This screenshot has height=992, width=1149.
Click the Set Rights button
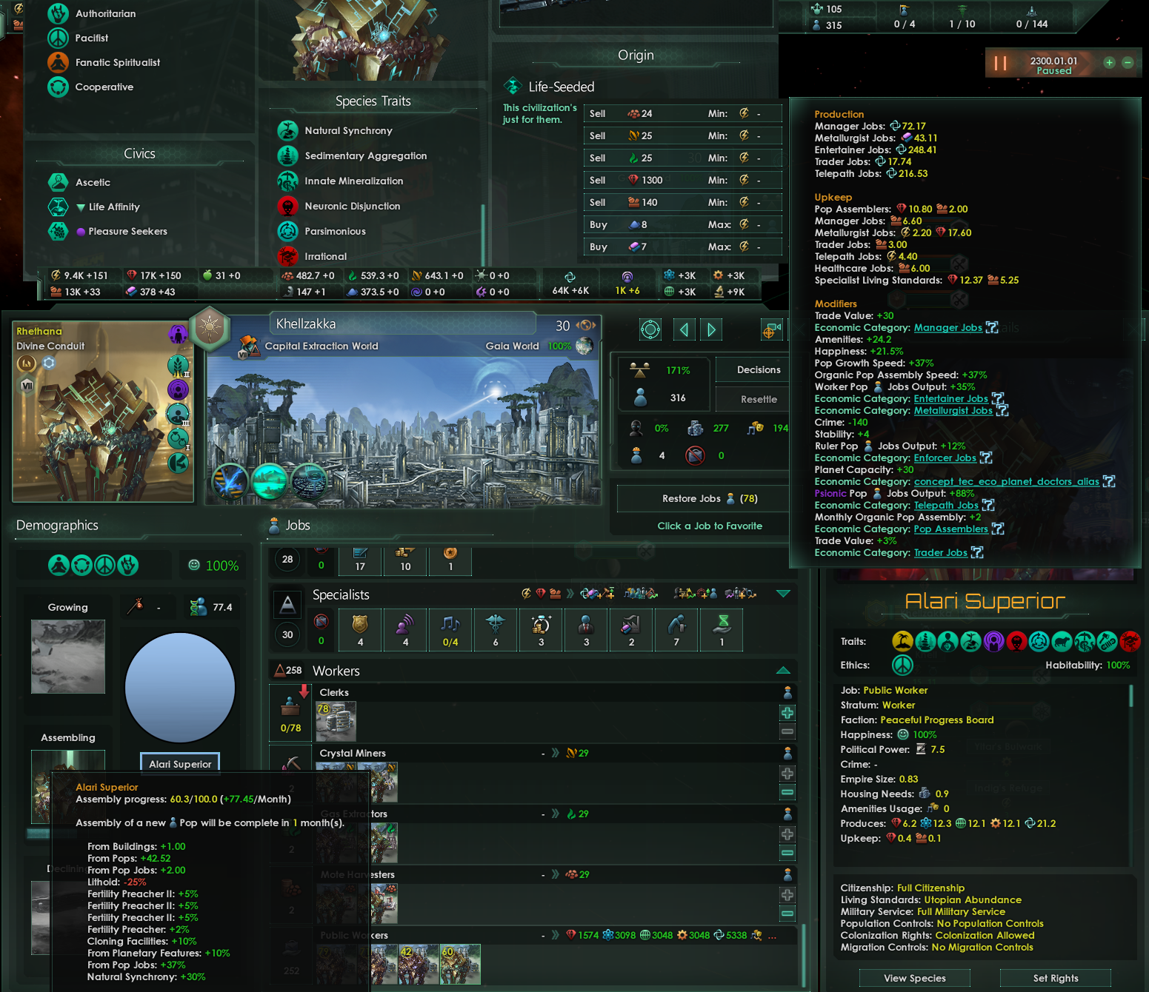click(x=1056, y=978)
